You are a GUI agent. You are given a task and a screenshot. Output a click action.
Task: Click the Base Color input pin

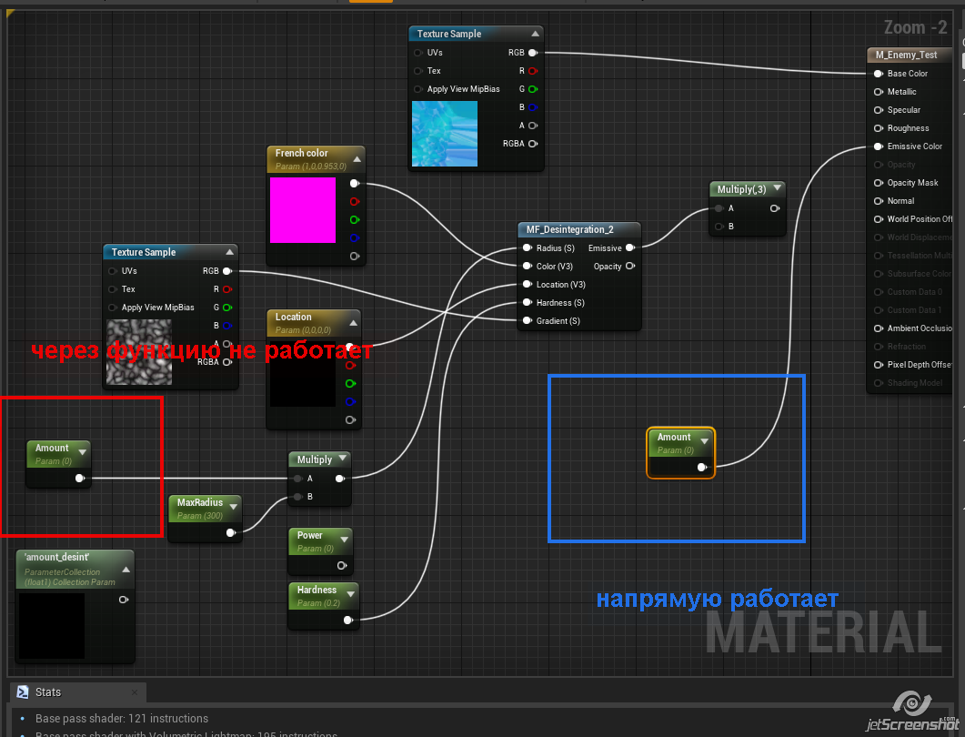pos(878,74)
